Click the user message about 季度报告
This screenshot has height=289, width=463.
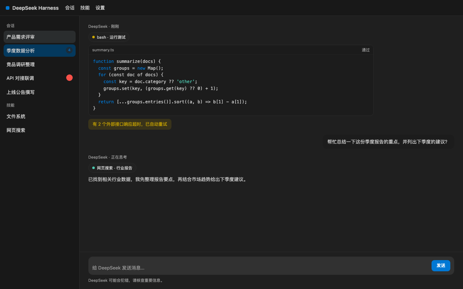(388, 142)
